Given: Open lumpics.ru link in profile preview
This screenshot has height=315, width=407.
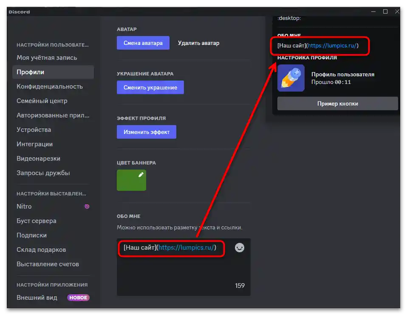Looking at the screenshot, I should 331,46.
